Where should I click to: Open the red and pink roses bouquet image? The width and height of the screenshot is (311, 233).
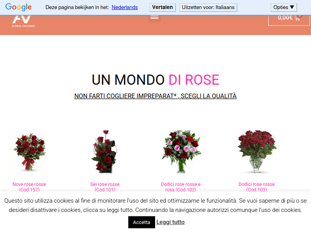pyautogui.click(x=181, y=151)
